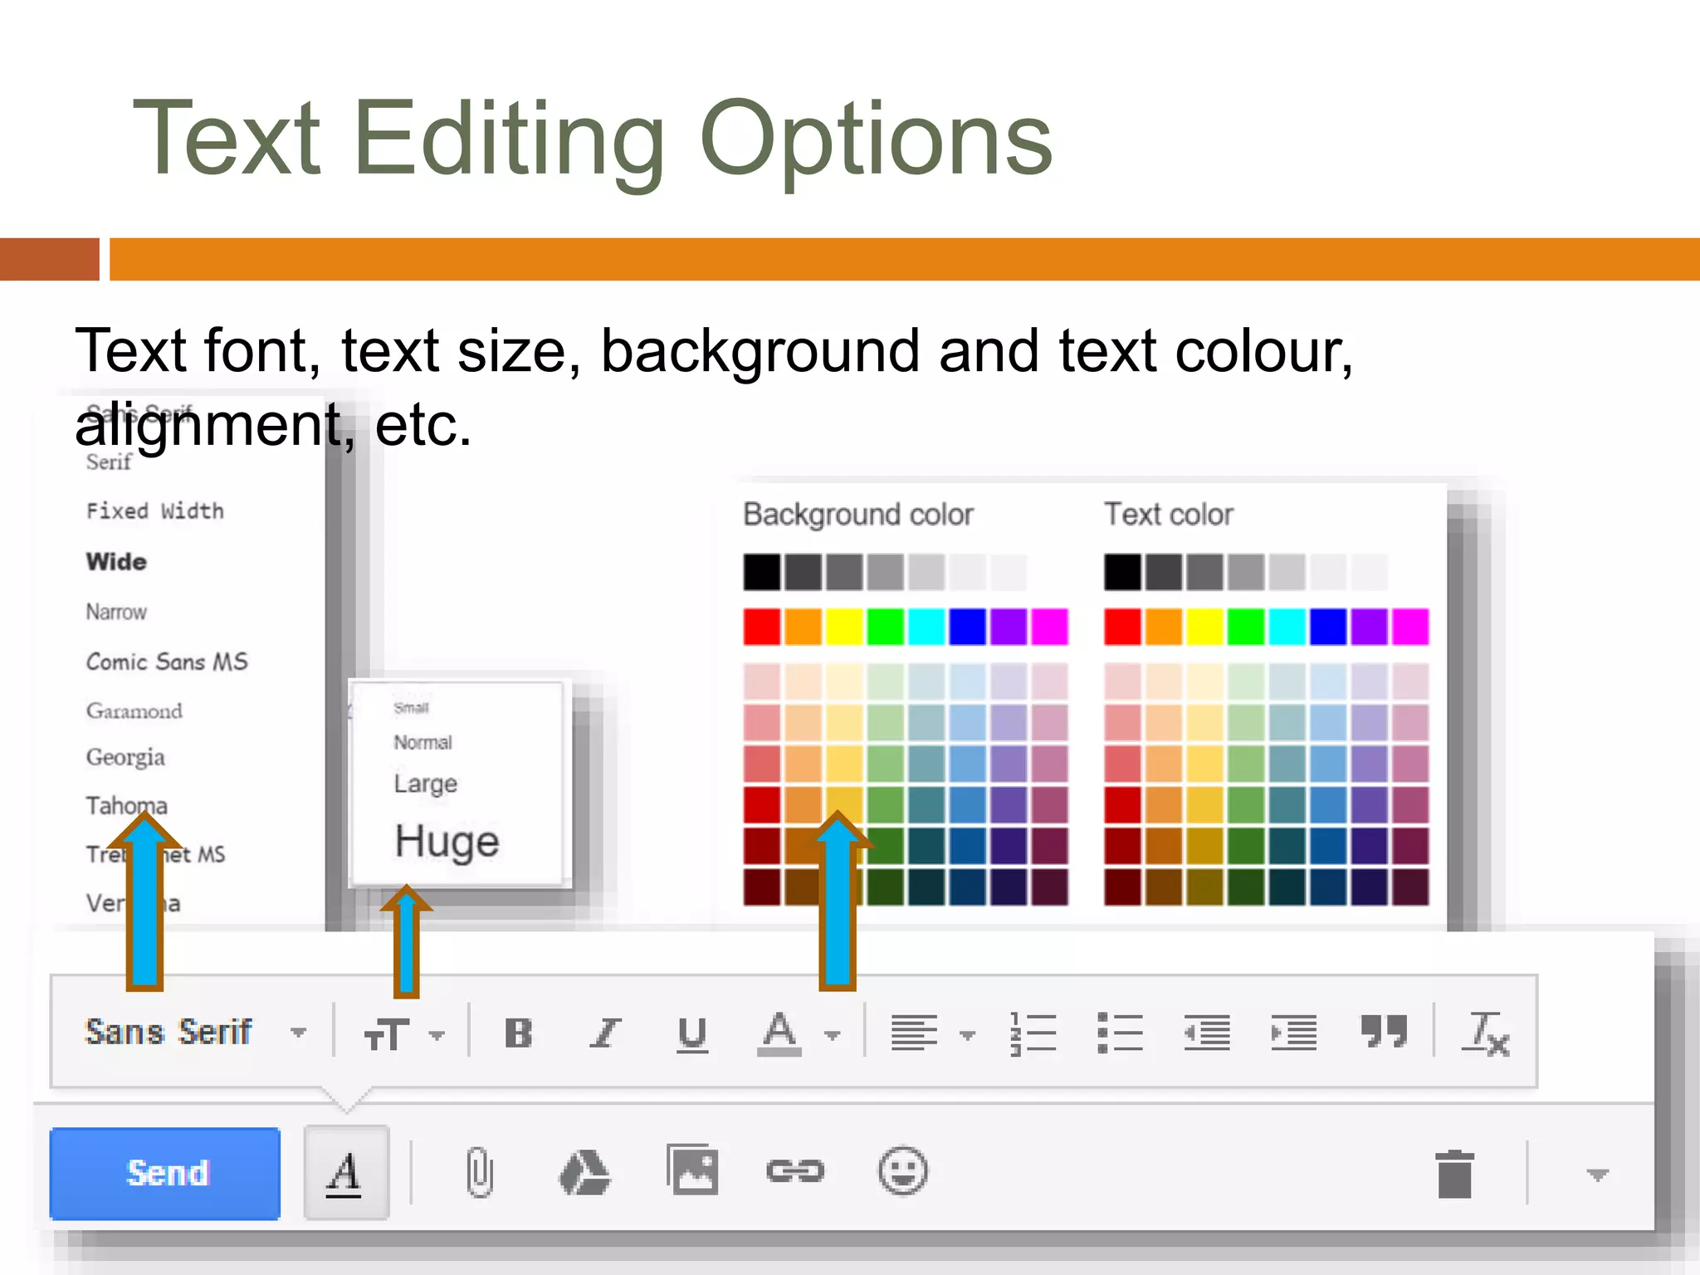Select Fixed Width font option

(155, 511)
